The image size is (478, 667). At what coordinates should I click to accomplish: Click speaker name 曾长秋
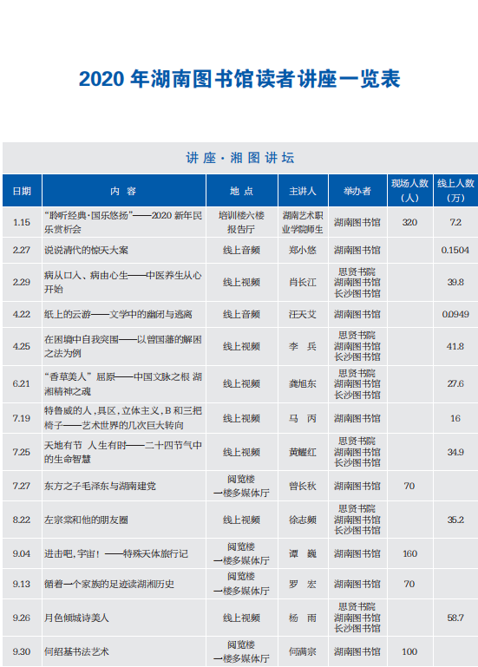[303, 487]
